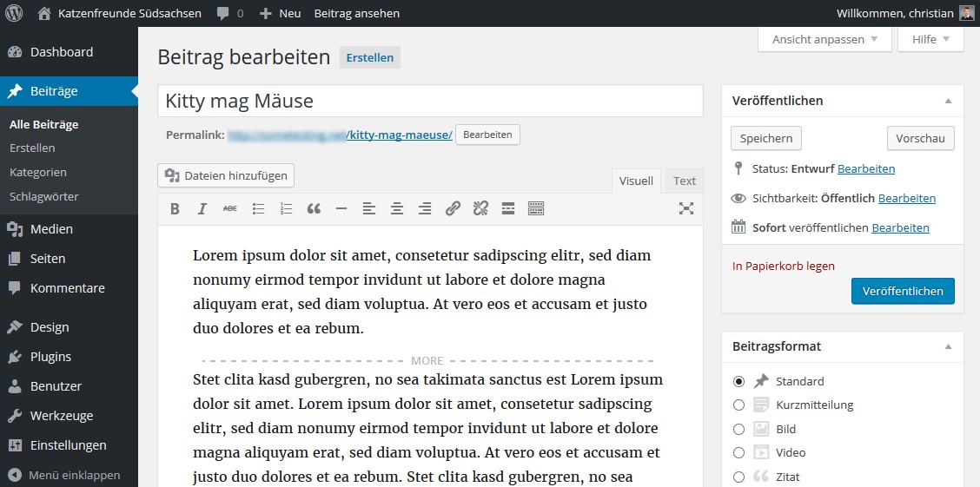Enter distraction-free fullscreen mode

686,209
